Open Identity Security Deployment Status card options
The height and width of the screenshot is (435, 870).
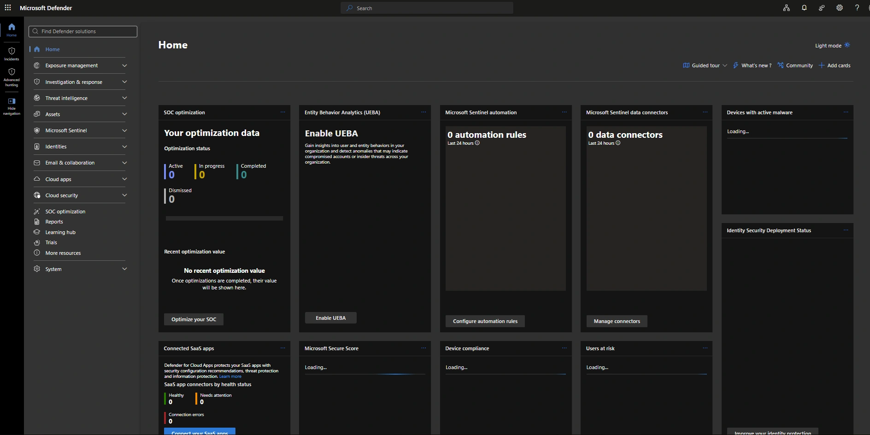tap(846, 230)
